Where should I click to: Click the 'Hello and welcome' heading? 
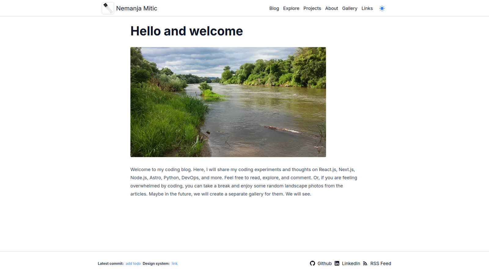point(186,31)
